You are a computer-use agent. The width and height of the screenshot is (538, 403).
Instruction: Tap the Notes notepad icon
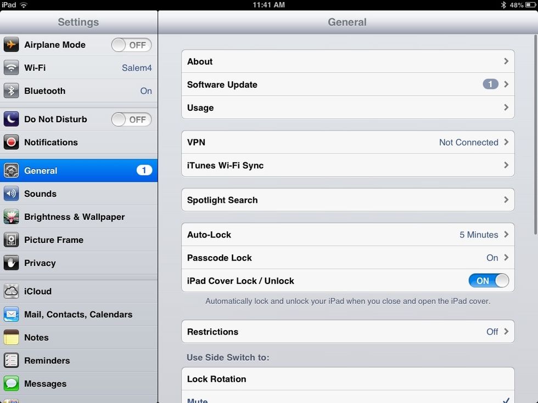(x=11, y=338)
